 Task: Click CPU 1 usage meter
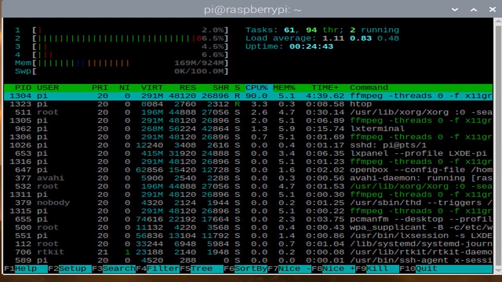point(122,30)
